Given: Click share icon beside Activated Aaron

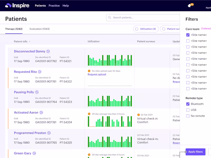Looking at the screenshot, I should coord(41,112).
